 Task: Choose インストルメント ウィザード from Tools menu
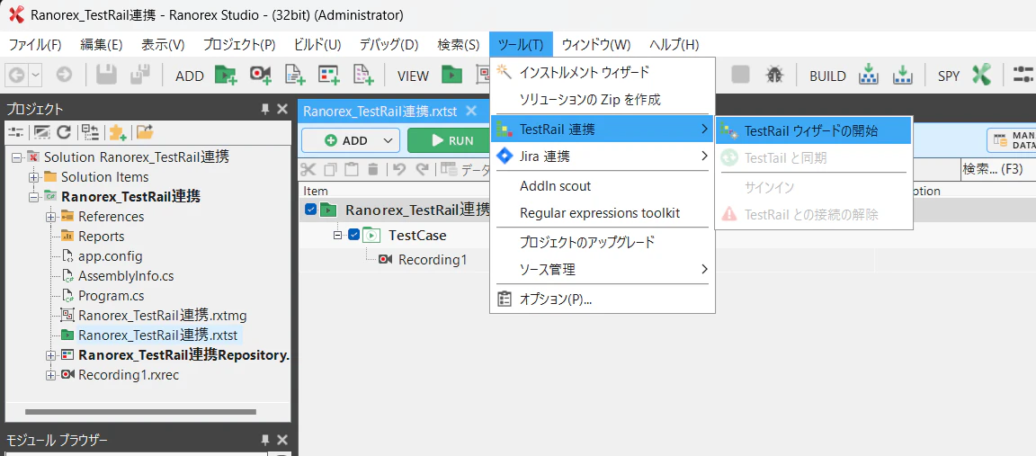point(602,71)
